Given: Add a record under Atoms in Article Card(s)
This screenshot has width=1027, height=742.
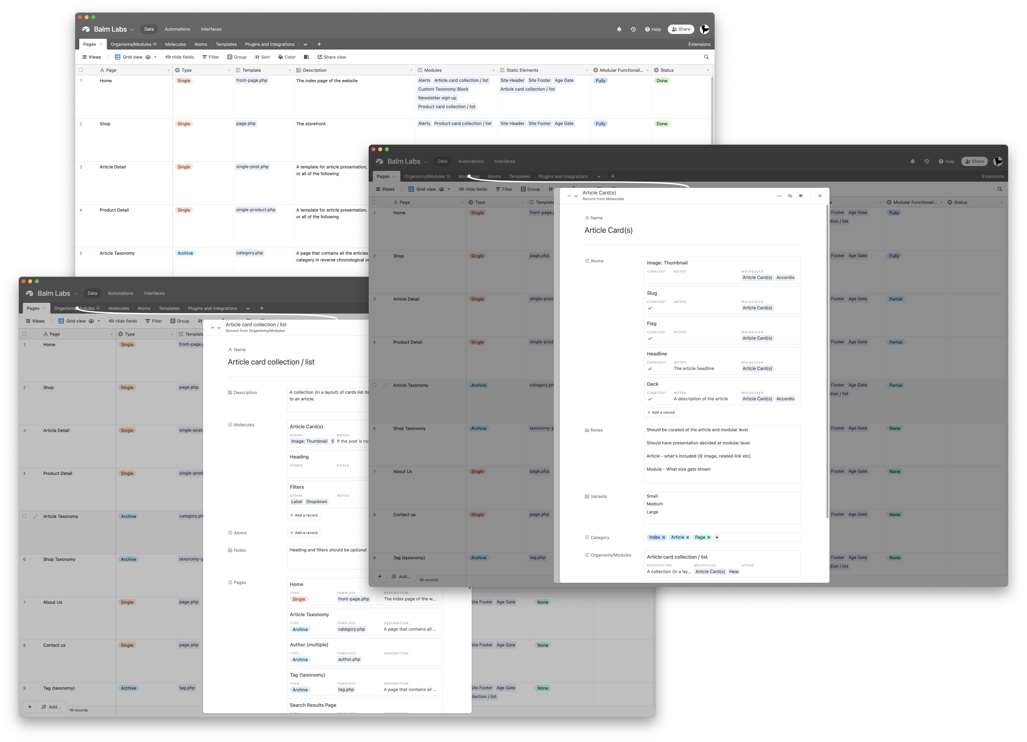Looking at the screenshot, I should pos(661,413).
